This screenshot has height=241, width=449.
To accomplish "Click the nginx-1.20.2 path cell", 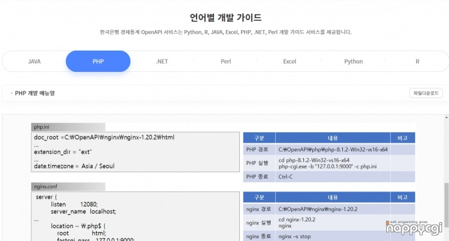I will (x=332, y=209).
